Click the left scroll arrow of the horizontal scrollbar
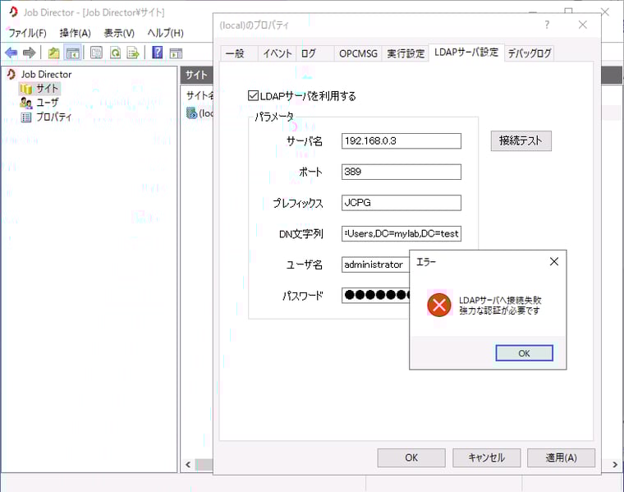624x492 pixels. (188, 464)
